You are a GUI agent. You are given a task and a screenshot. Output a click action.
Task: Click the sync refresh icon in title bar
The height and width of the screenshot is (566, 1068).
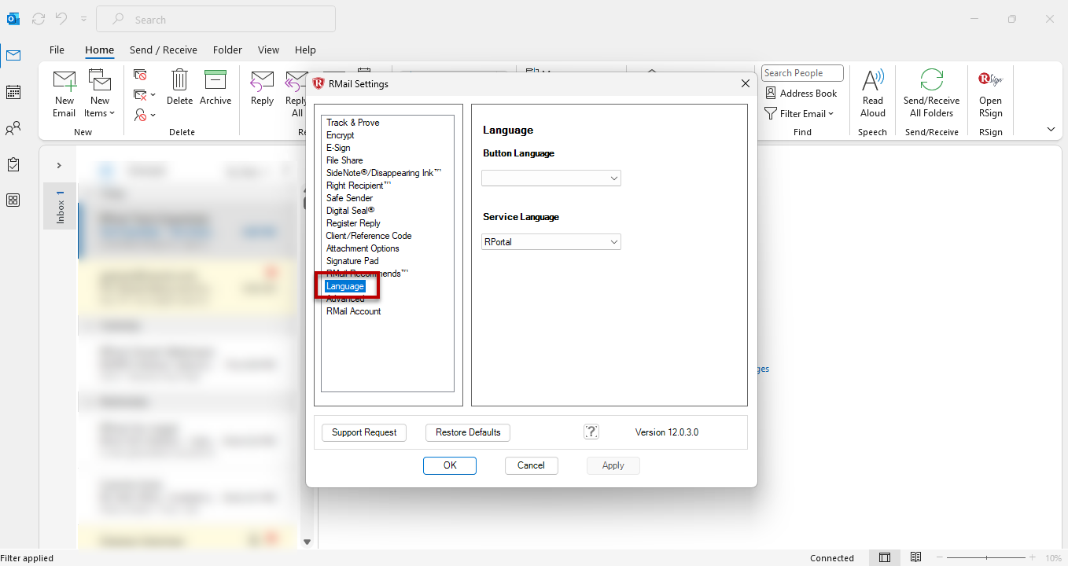tap(39, 19)
